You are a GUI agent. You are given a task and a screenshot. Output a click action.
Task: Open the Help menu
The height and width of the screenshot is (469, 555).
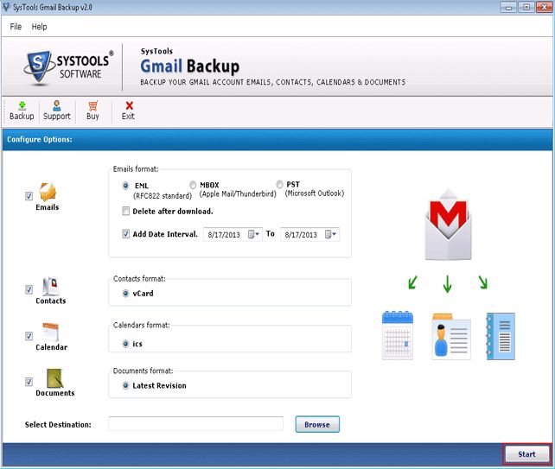[39, 27]
